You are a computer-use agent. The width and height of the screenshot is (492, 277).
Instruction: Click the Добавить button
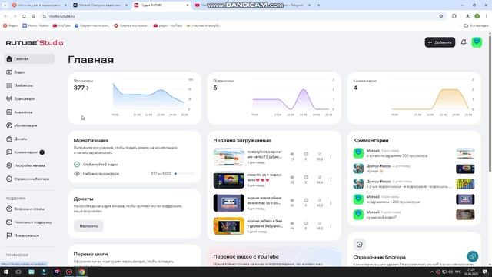point(440,42)
